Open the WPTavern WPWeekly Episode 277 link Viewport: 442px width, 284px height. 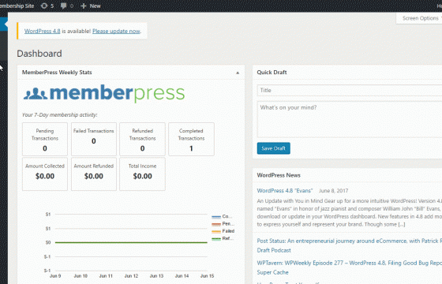coord(349,267)
